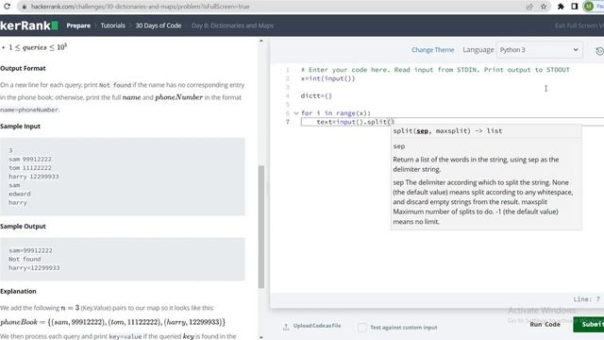The width and height of the screenshot is (604, 340).
Task: Open the Prepare breadcrumb
Action: (x=78, y=25)
